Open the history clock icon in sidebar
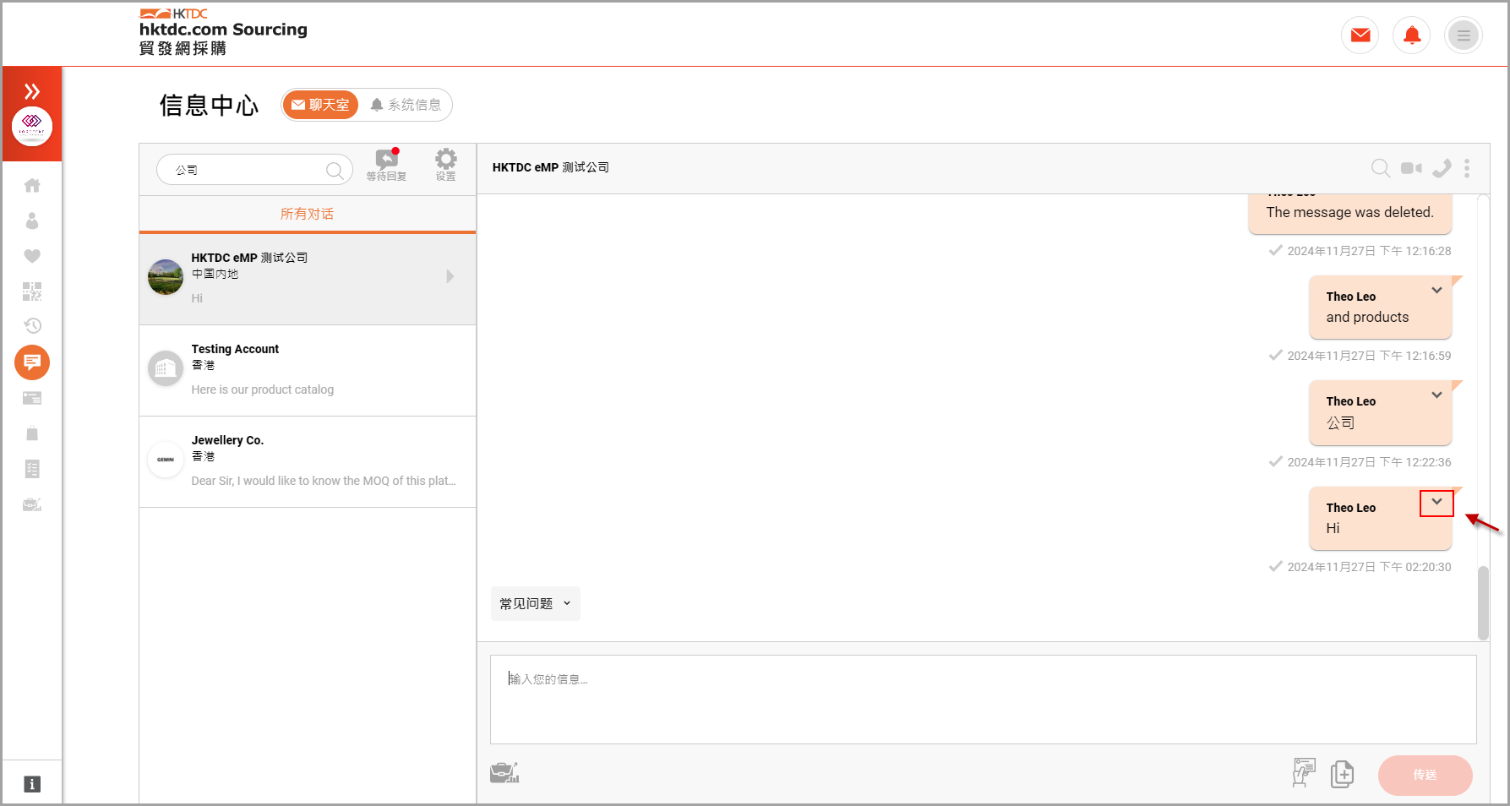Screen dimensions: 1510x806 point(32,326)
